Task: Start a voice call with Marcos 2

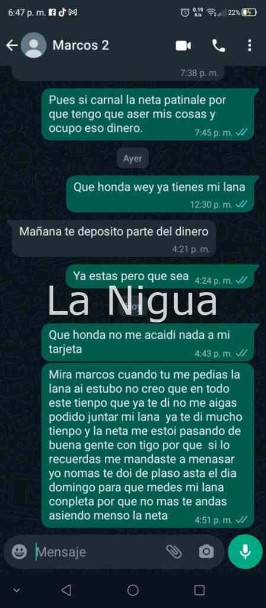Action: (219, 46)
